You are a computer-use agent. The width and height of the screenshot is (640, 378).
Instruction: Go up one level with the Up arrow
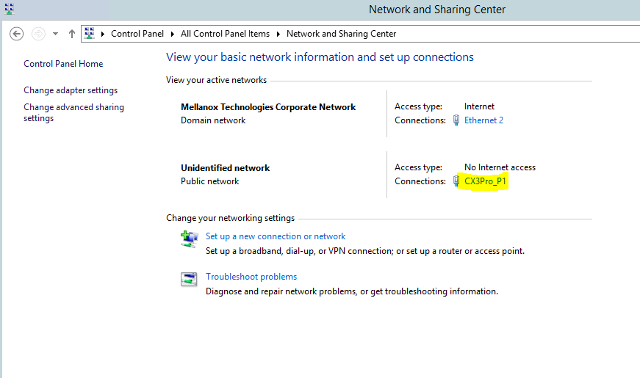point(72,34)
